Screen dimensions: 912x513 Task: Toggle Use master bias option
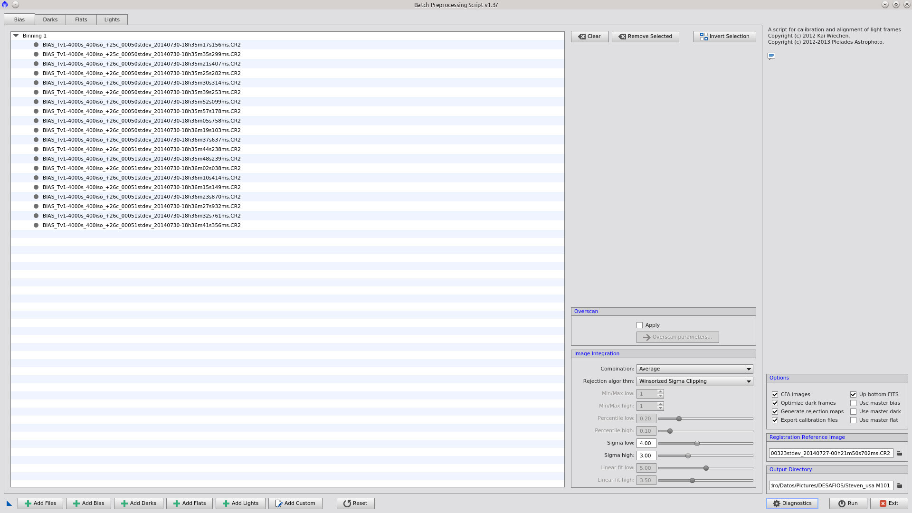pos(853,403)
